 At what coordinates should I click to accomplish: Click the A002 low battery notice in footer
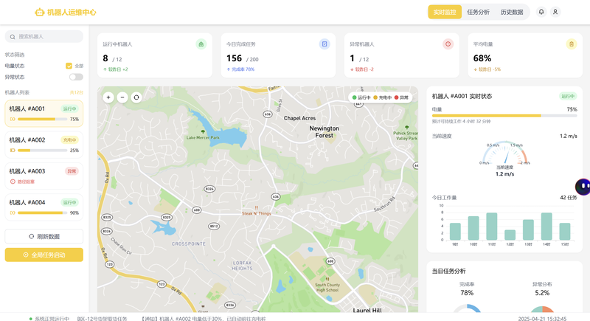(204, 319)
